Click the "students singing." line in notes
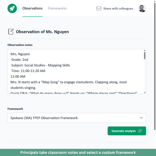Screen dimensions: 156x156 click(x=23, y=88)
